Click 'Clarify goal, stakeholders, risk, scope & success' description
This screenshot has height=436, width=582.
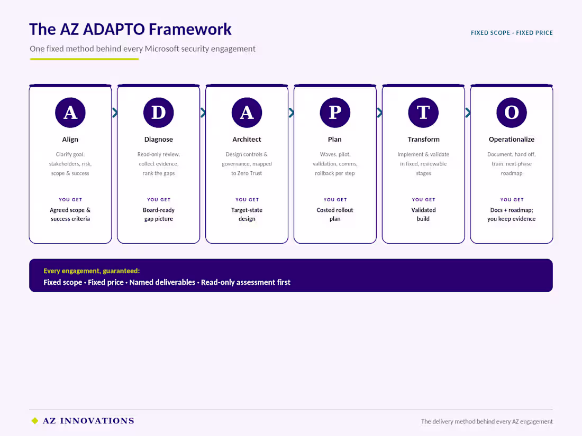70,164
